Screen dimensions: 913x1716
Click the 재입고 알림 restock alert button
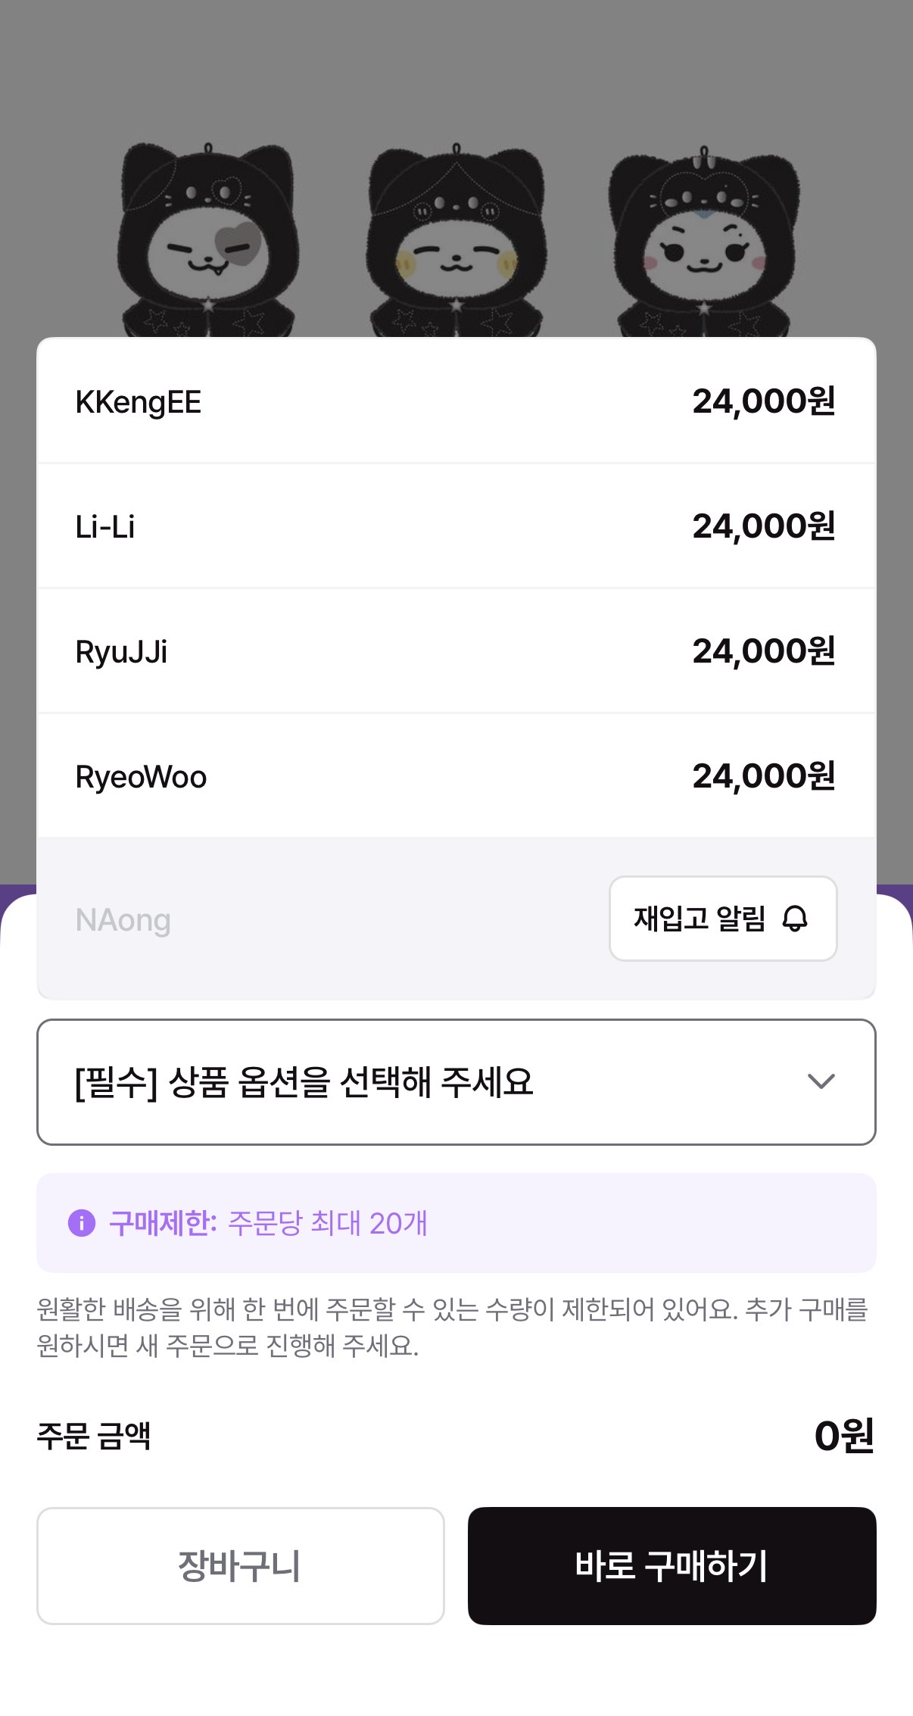click(723, 919)
